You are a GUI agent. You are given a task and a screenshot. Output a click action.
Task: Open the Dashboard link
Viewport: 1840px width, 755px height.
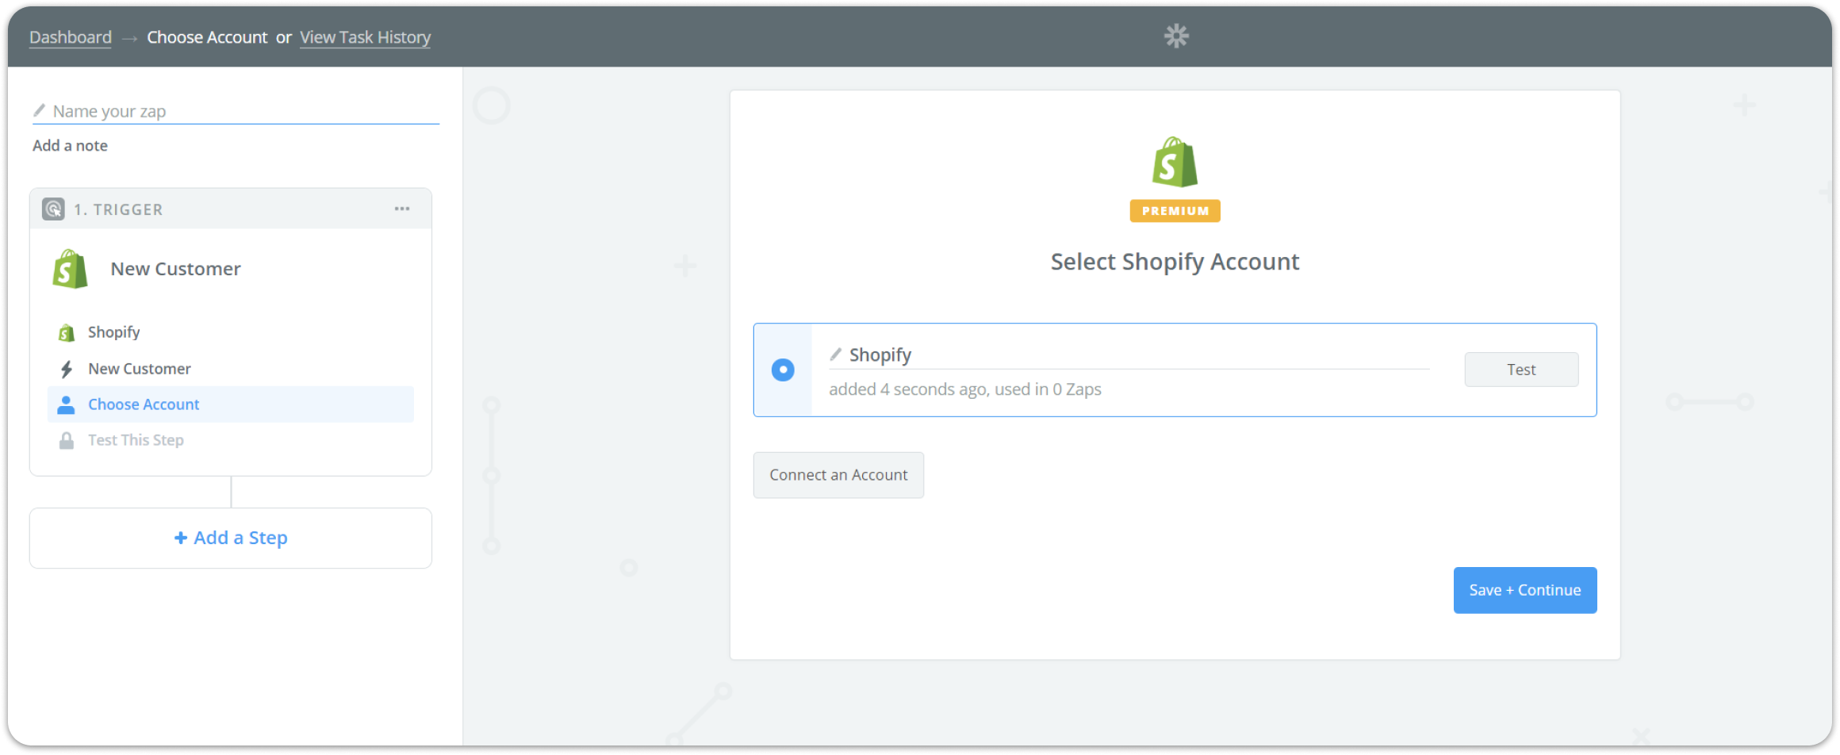(70, 37)
